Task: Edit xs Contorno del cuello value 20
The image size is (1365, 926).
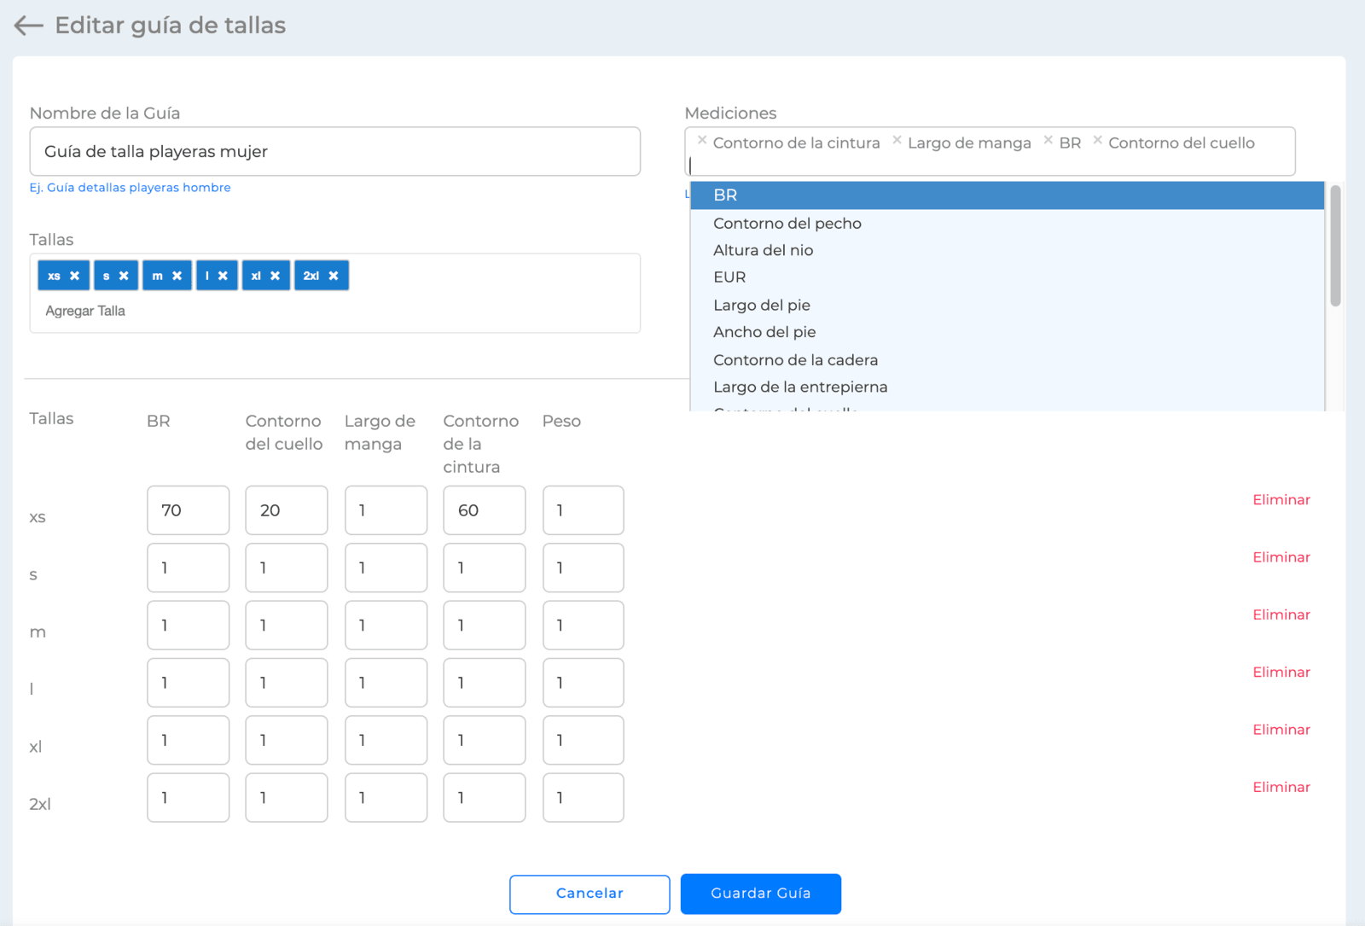Action: 287,510
